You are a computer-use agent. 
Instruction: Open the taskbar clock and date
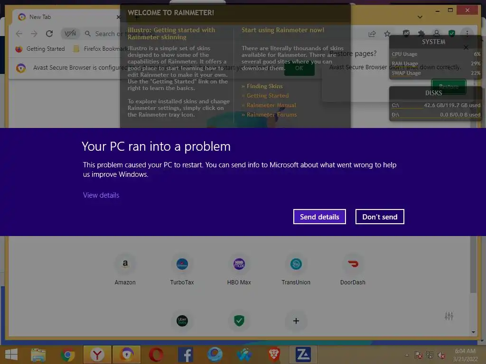[465, 355]
